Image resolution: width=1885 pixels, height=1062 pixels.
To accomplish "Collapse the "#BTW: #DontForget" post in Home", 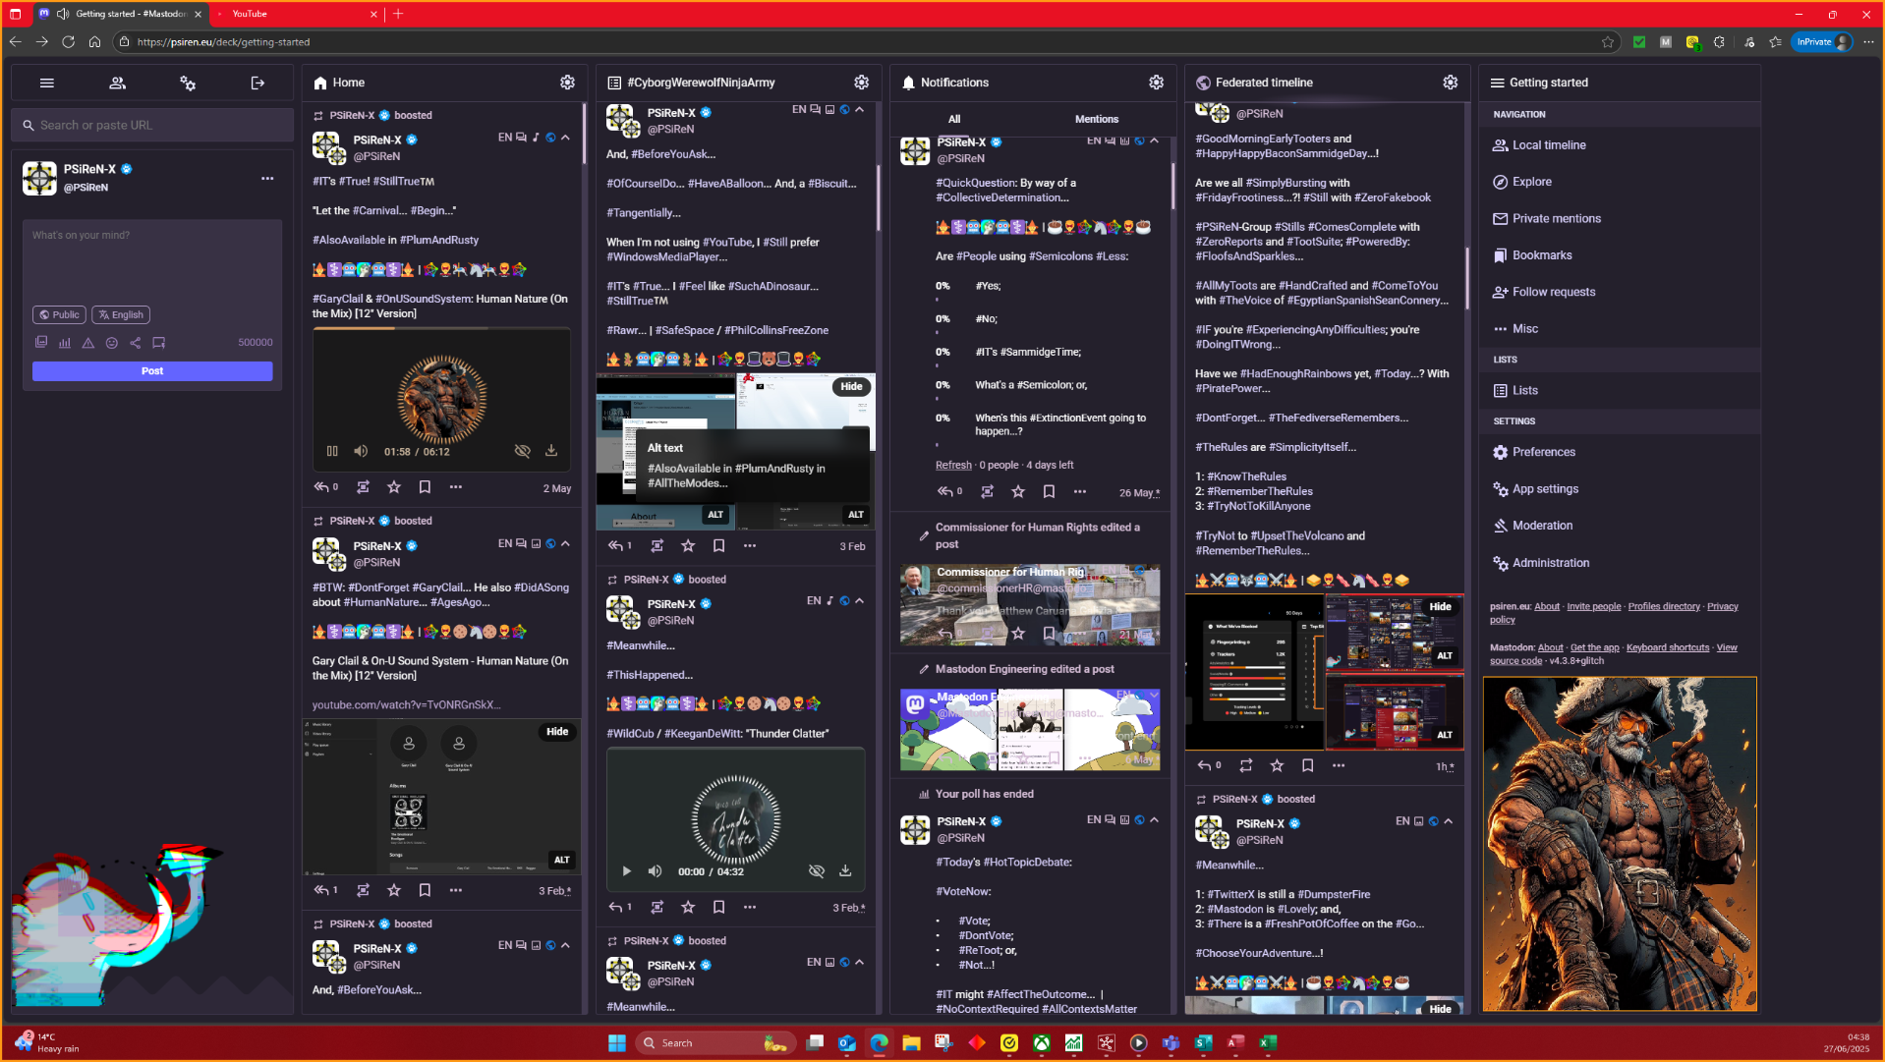I will pyautogui.click(x=566, y=543).
